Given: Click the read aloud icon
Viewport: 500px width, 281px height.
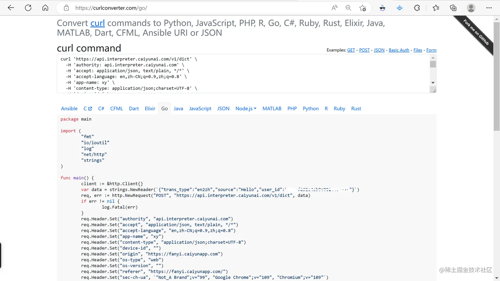Looking at the screenshot, I should pos(334,8).
